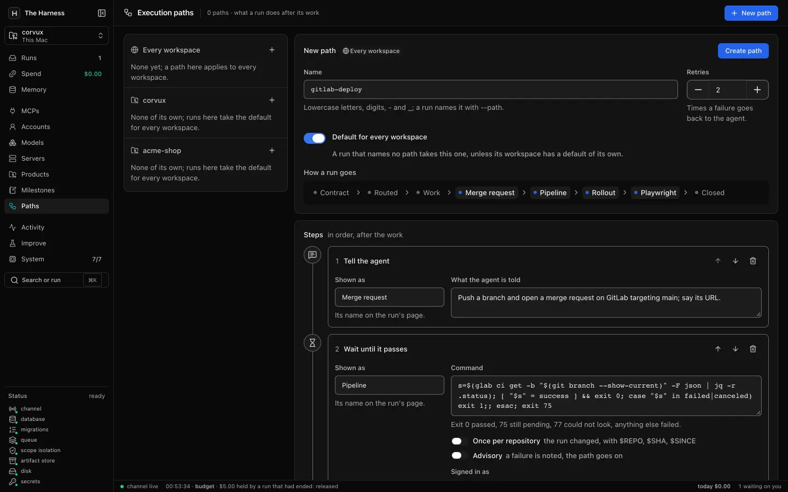788x492 pixels.
Task: Click the Shown as field with Merge request
Action: (390, 297)
